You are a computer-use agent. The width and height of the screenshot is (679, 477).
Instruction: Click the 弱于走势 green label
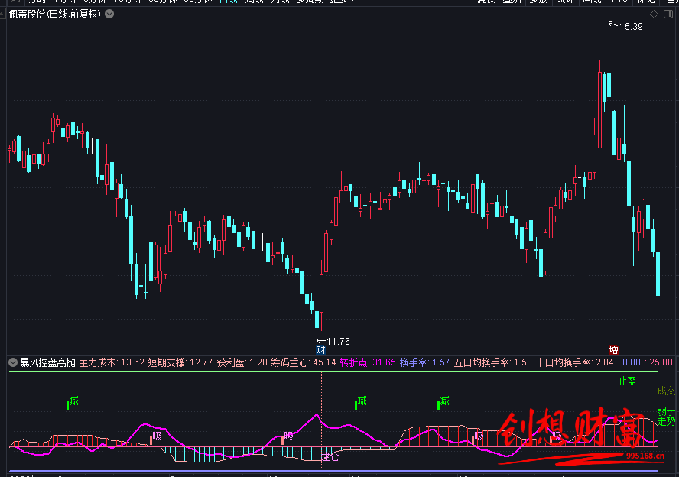pyautogui.click(x=666, y=417)
